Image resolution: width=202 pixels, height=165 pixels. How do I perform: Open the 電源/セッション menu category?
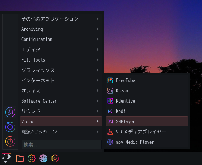(x=61, y=132)
